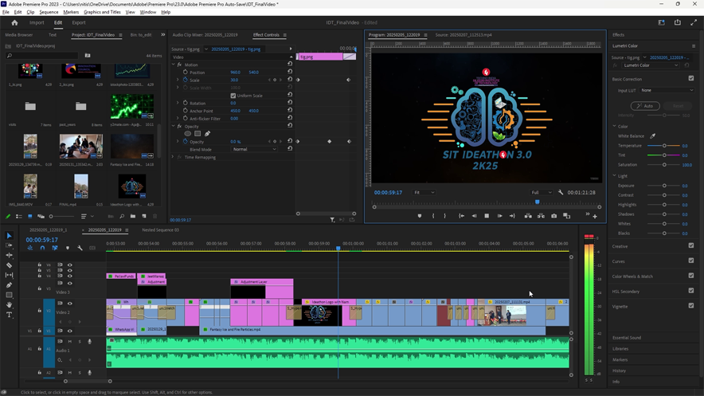Select the Selection tool arrow

click(x=9, y=235)
